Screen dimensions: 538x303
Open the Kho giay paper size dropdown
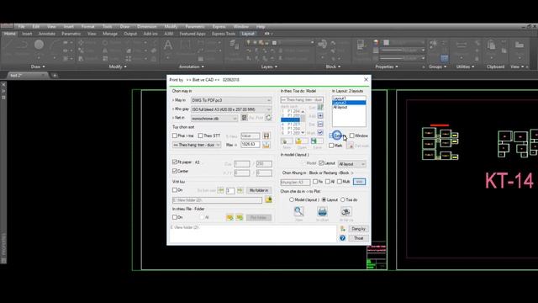[x=231, y=109]
